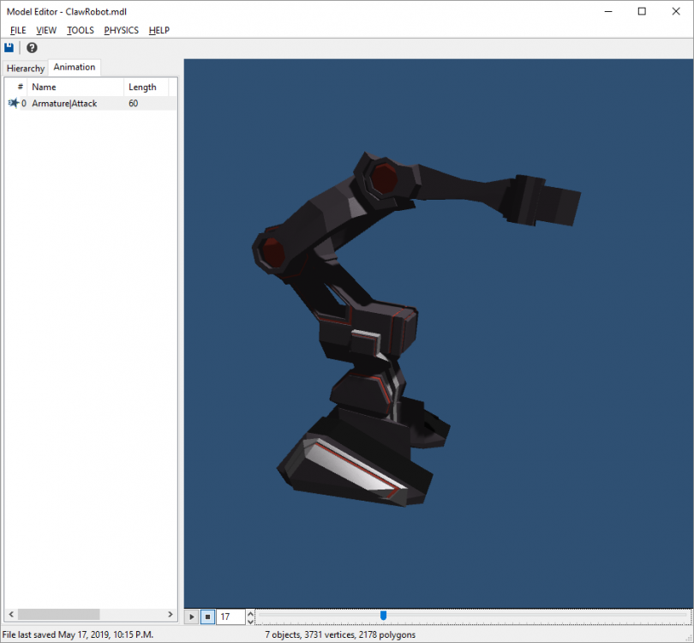This screenshot has width=694, height=643.
Task: Open the FILE menu
Action: pyautogui.click(x=18, y=30)
